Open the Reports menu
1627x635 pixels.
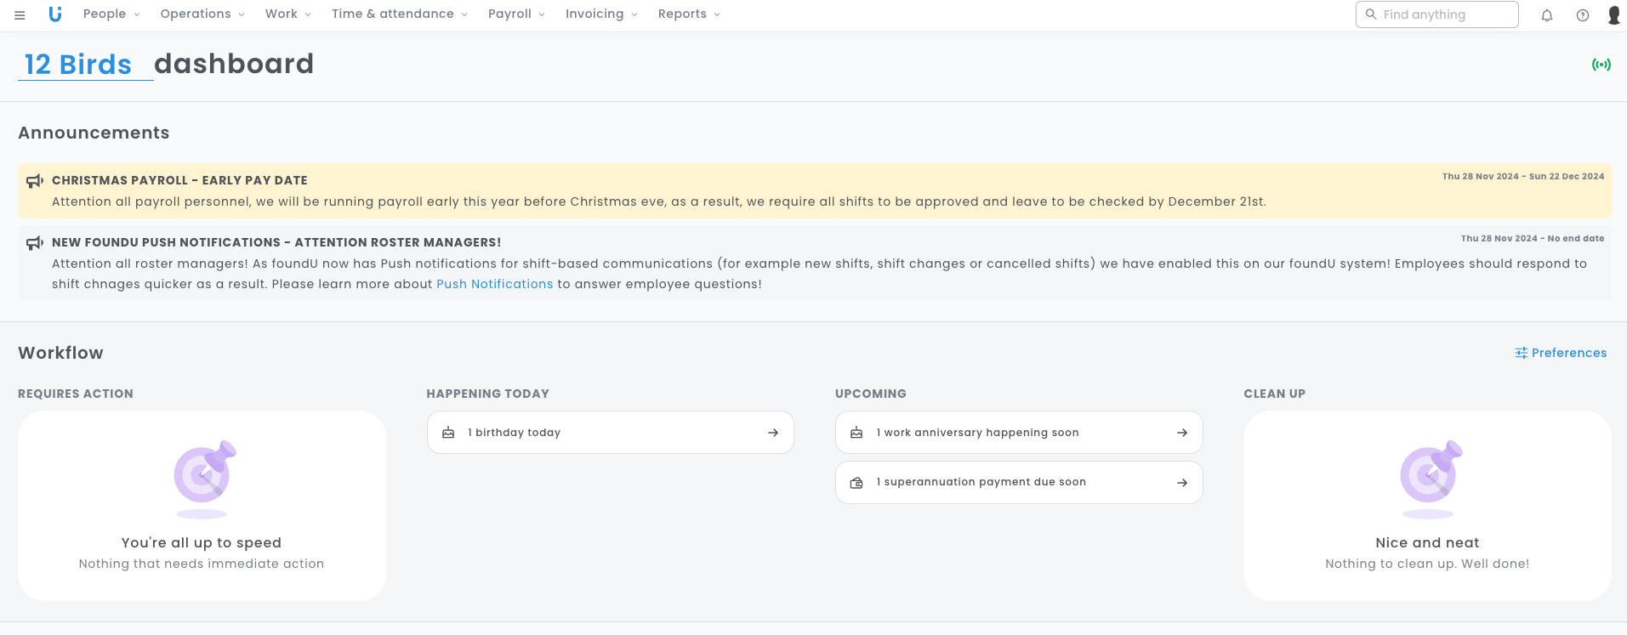click(x=689, y=14)
